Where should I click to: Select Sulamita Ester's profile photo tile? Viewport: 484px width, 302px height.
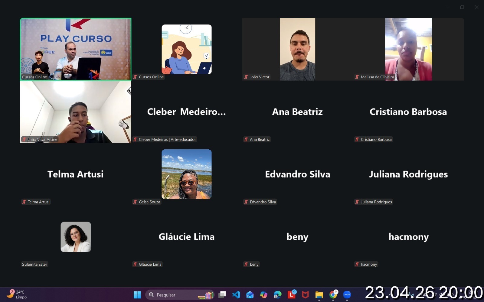(76, 237)
